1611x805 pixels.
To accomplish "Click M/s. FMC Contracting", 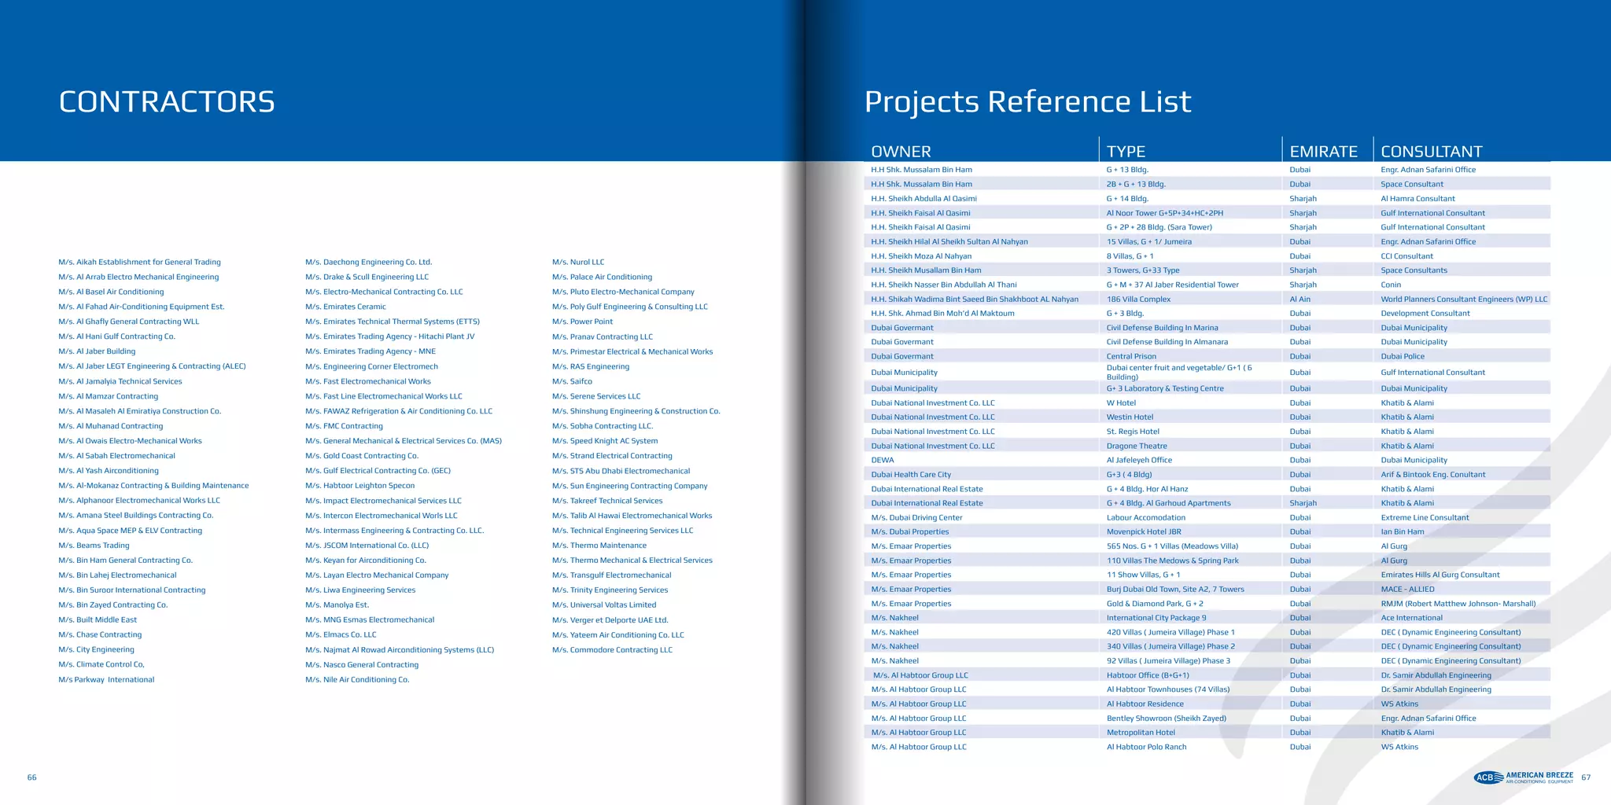I will click(x=344, y=426).
